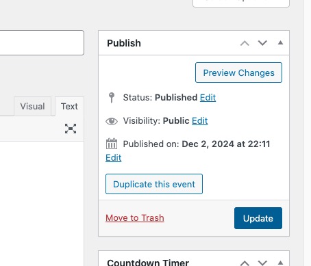Move this event to Trash
Viewport: 311px width, 266px height.
135,218
